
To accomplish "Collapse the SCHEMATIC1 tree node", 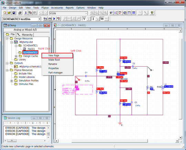I will [16, 46].
